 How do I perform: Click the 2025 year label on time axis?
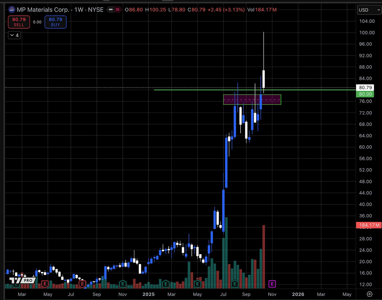(148, 294)
